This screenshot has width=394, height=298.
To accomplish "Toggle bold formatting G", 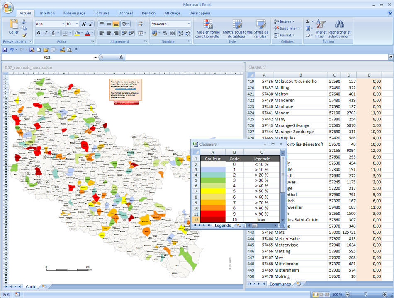I will click(39, 33).
